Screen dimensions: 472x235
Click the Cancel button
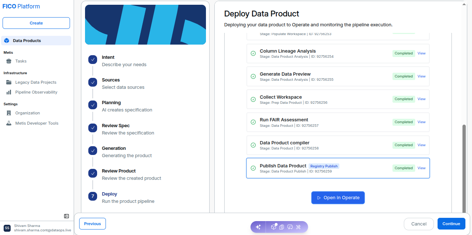(x=419, y=224)
